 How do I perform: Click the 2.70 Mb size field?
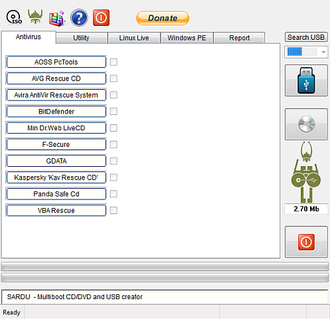coord(306,209)
